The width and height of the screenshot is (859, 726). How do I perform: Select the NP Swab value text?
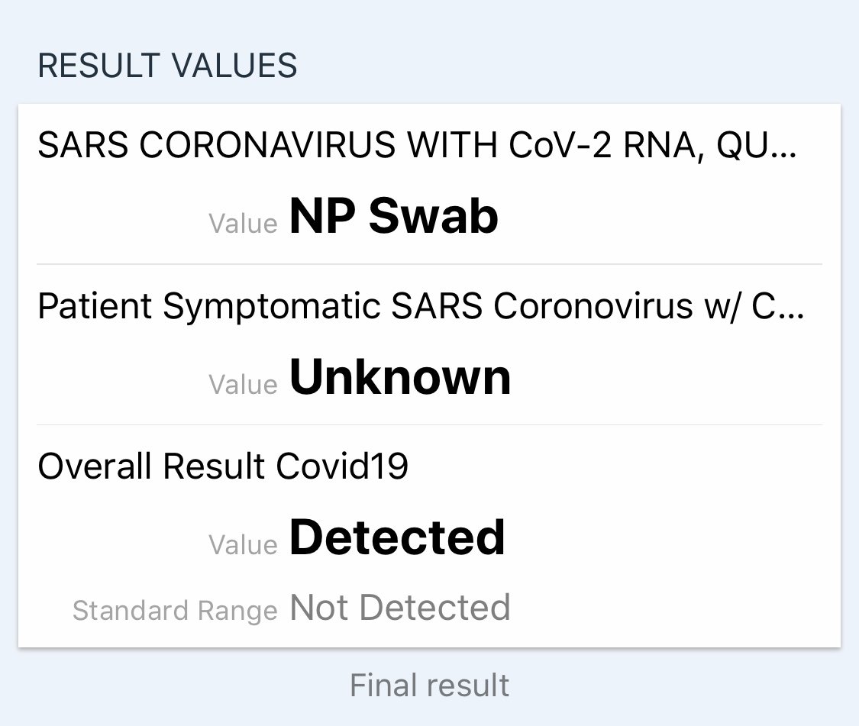(393, 218)
